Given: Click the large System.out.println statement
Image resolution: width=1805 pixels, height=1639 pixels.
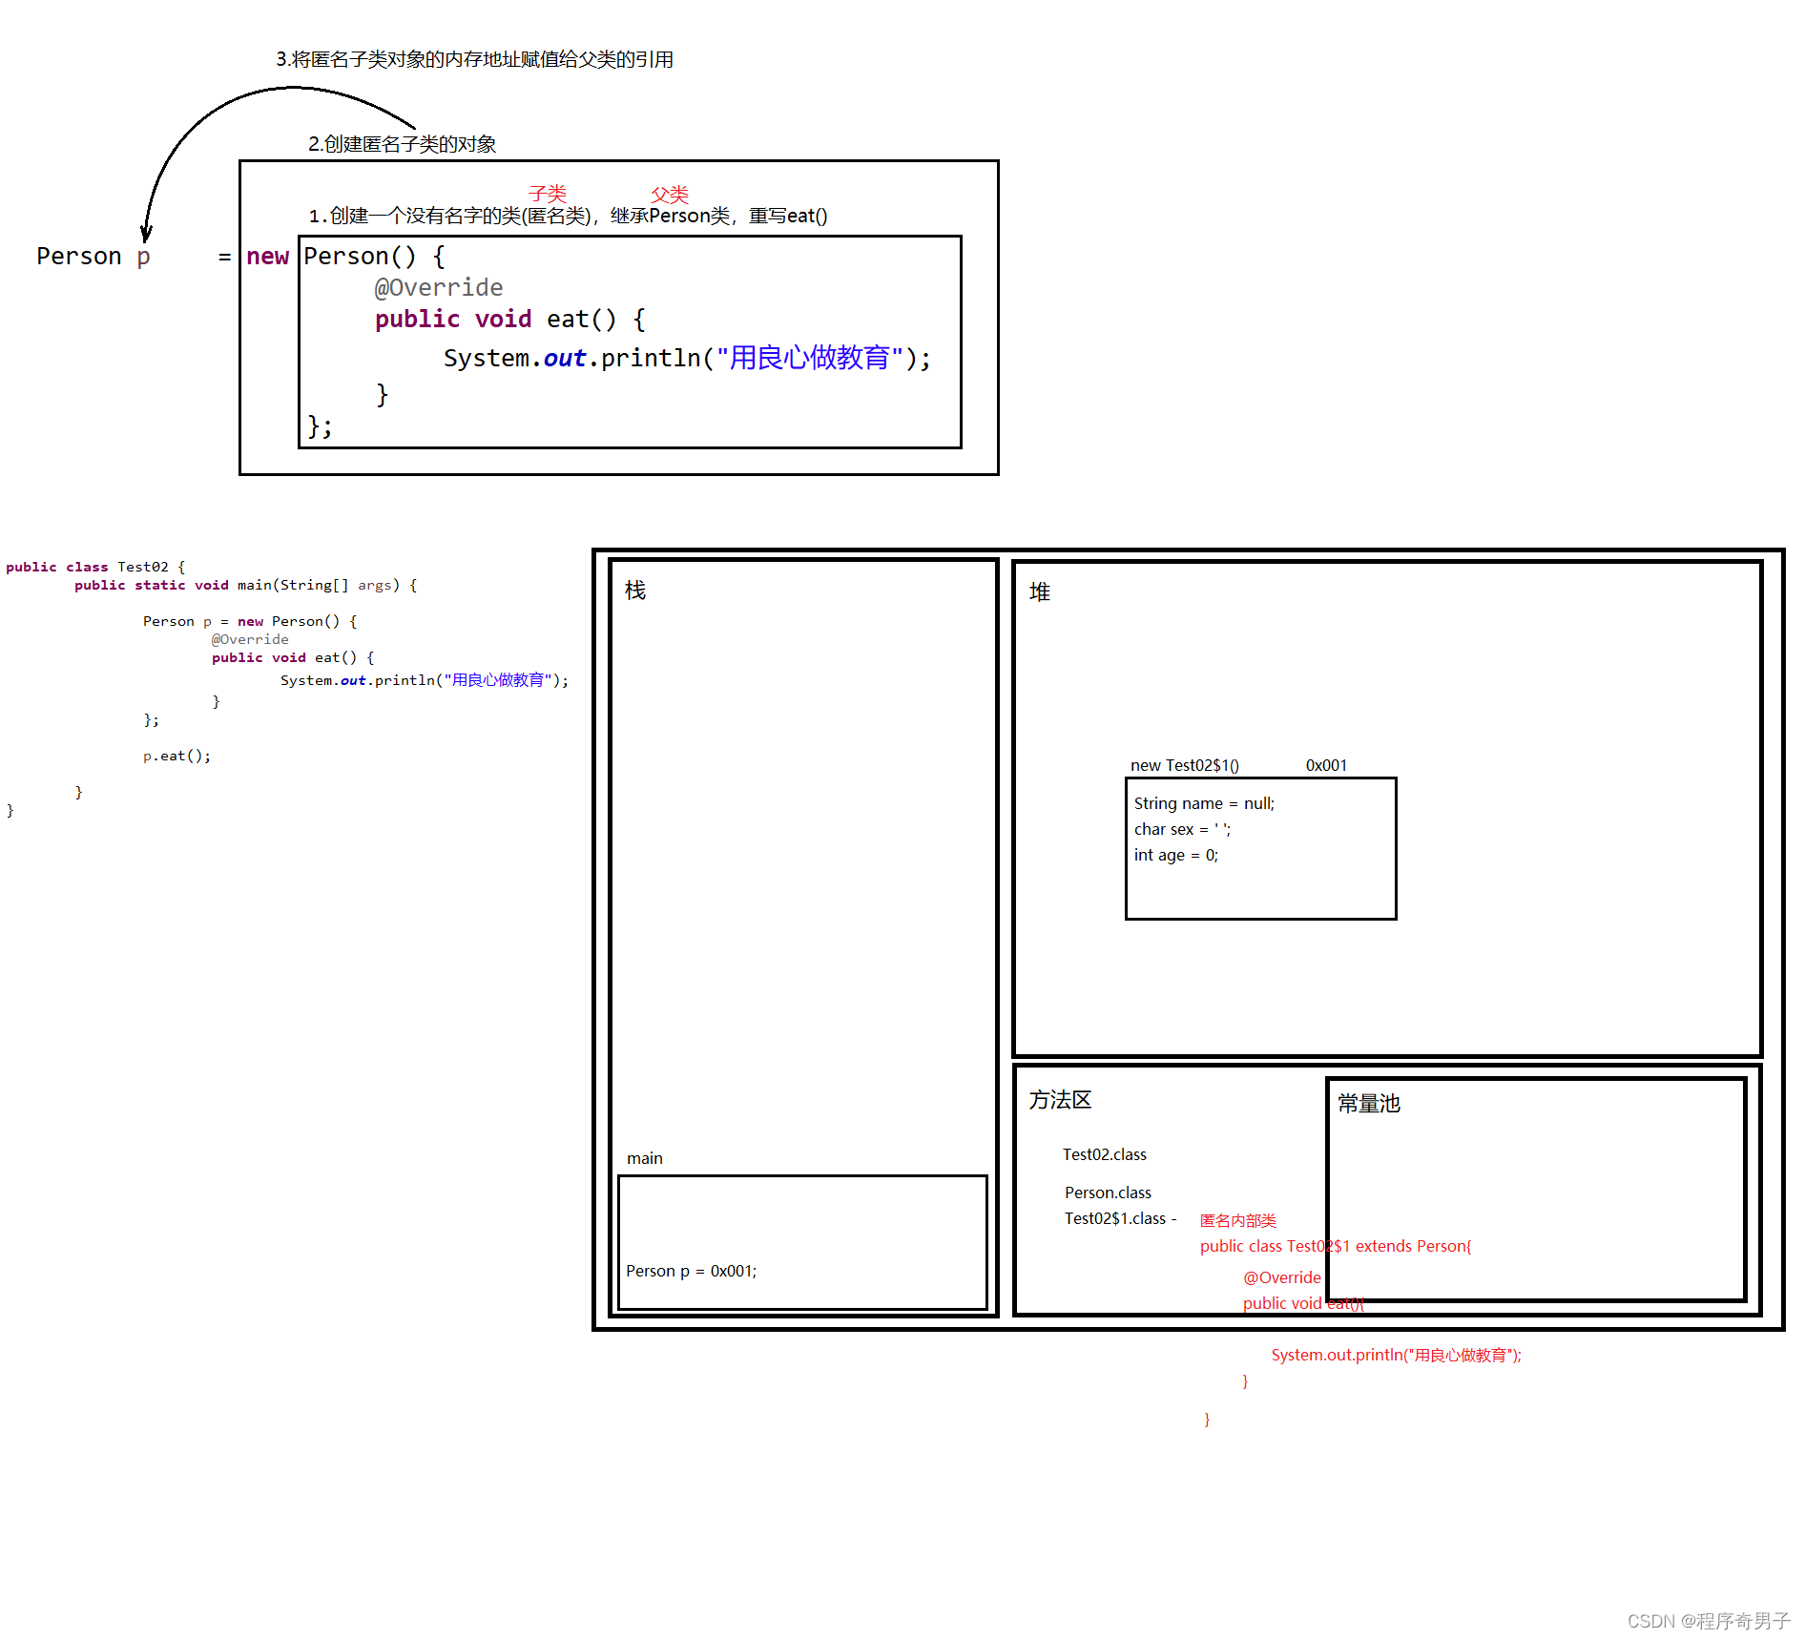Looking at the screenshot, I should 687,358.
